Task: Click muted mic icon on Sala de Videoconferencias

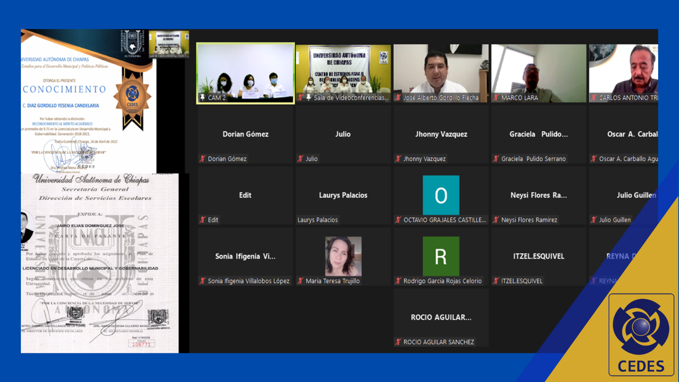Action: (x=300, y=98)
